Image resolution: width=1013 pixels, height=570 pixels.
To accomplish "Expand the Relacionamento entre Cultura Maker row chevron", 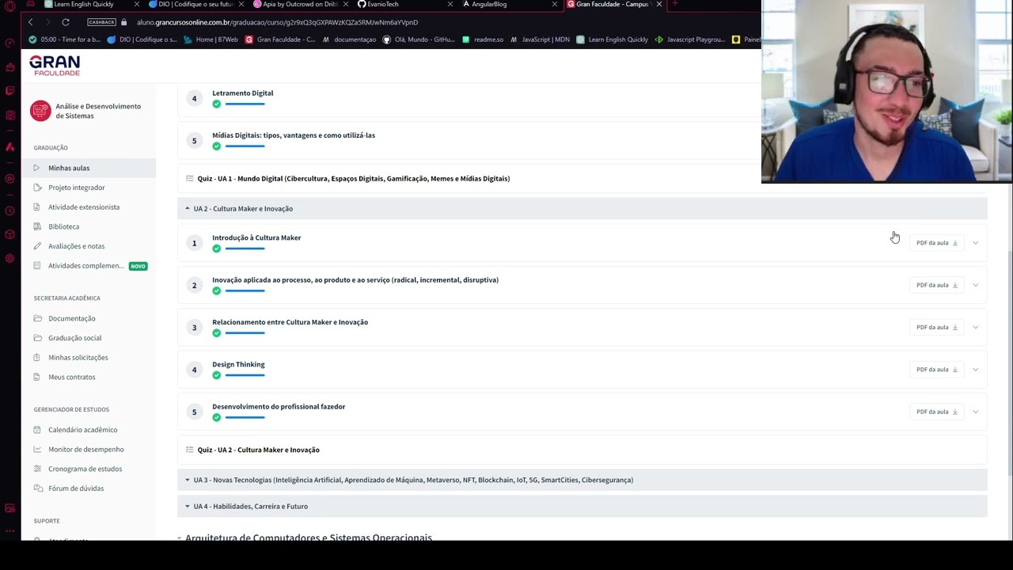I will pyautogui.click(x=975, y=327).
